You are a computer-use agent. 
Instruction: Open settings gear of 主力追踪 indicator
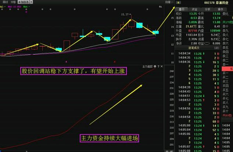pyautogui.click(x=155, y=66)
